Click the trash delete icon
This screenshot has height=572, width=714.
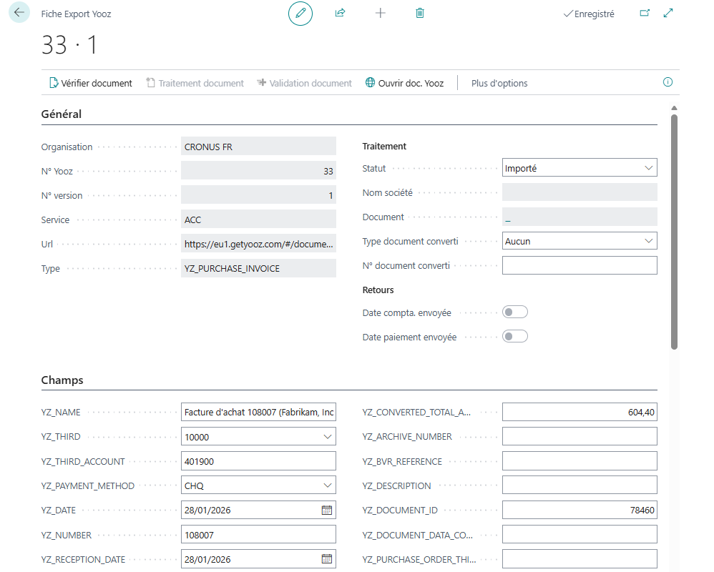(x=420, y=14)
